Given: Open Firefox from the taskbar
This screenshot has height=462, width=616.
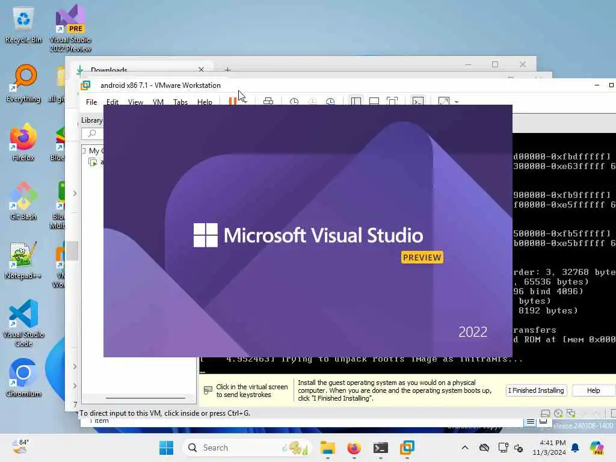Looking at the screenshot, I should pos(354,448).
